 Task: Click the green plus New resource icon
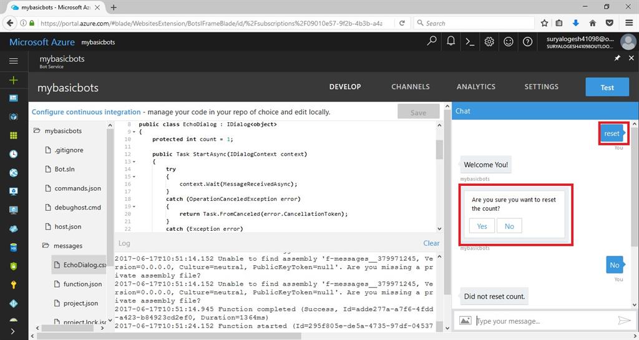(14, 80)
